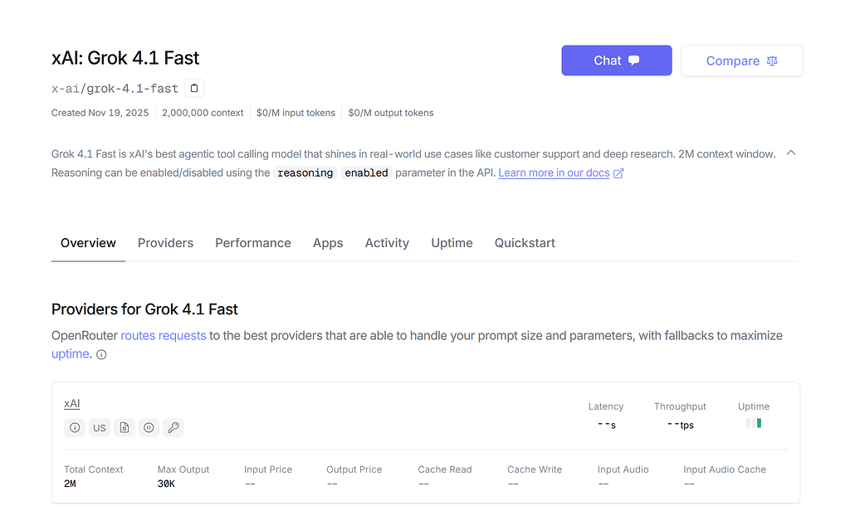Click the Throughput column label

[x=680, y=406]
